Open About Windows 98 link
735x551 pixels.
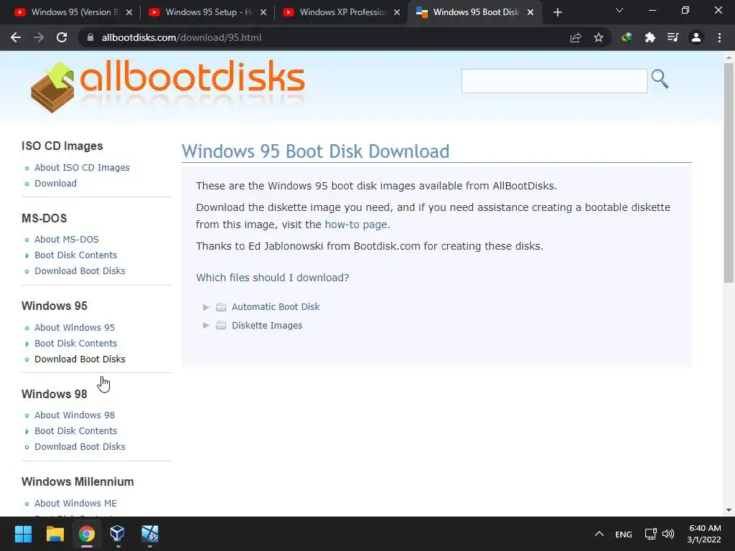(x=75, y=415)
